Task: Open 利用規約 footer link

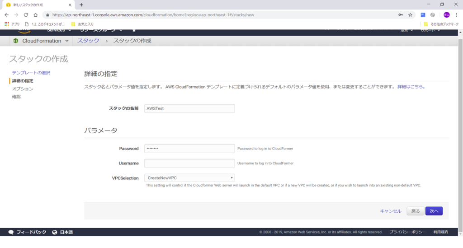Action: tap(440, 232)
